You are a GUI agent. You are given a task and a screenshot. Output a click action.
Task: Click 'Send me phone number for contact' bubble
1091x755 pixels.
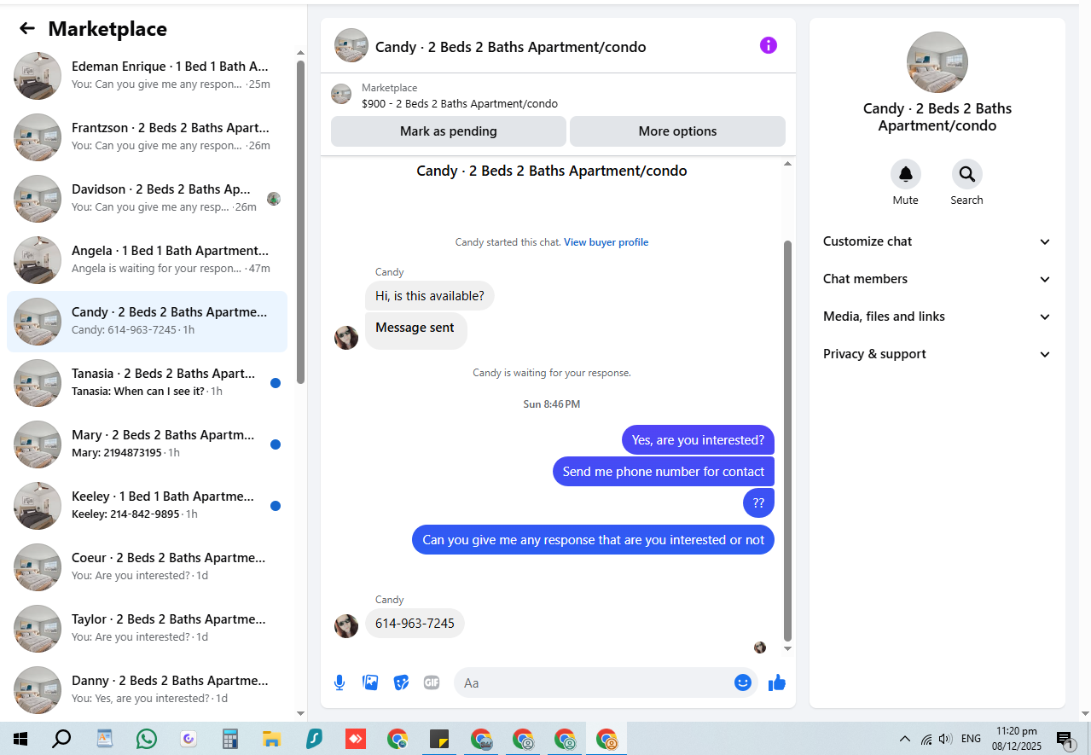point(664,472)
